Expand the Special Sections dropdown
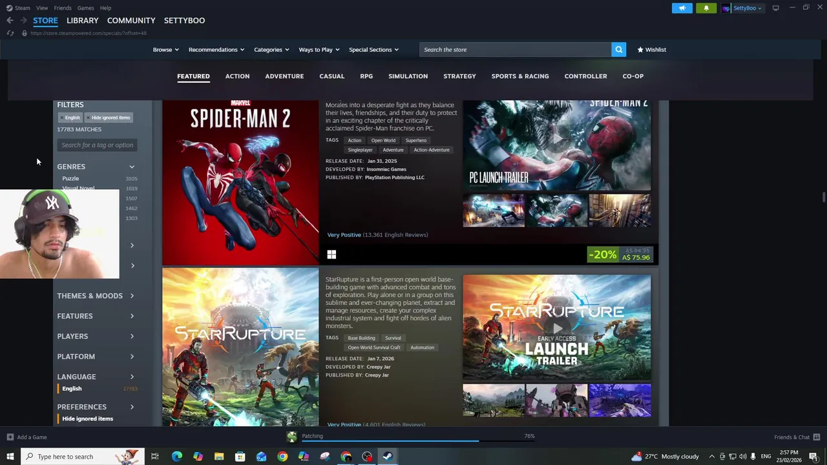Screen dimensions: 827x465 pos(373,50)
